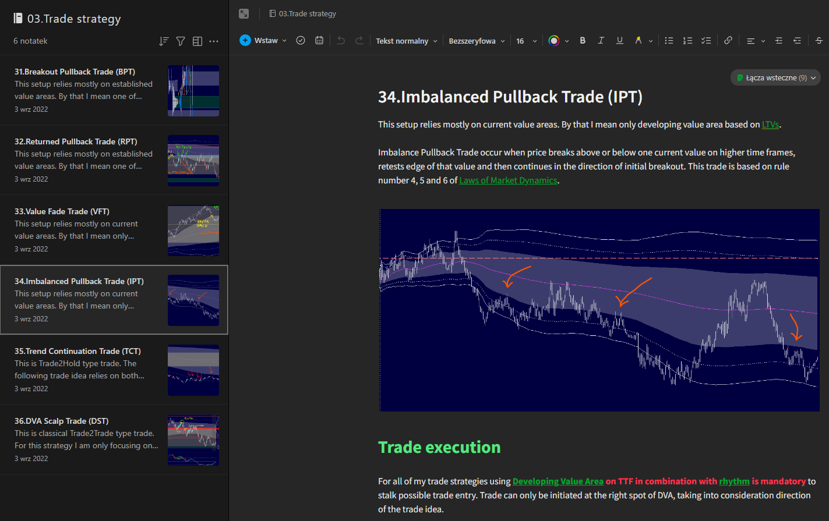Insert a task with the checkmark circle icon

click(301, 41)
